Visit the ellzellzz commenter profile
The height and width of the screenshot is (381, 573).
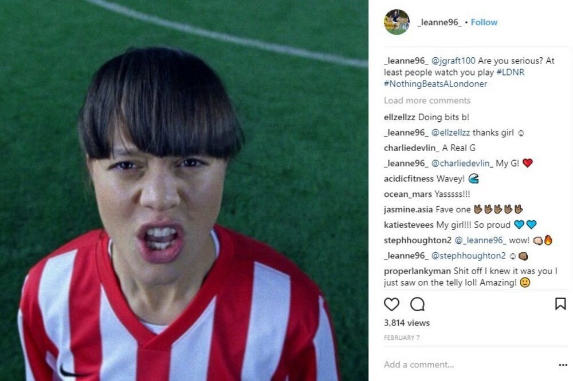399,117
